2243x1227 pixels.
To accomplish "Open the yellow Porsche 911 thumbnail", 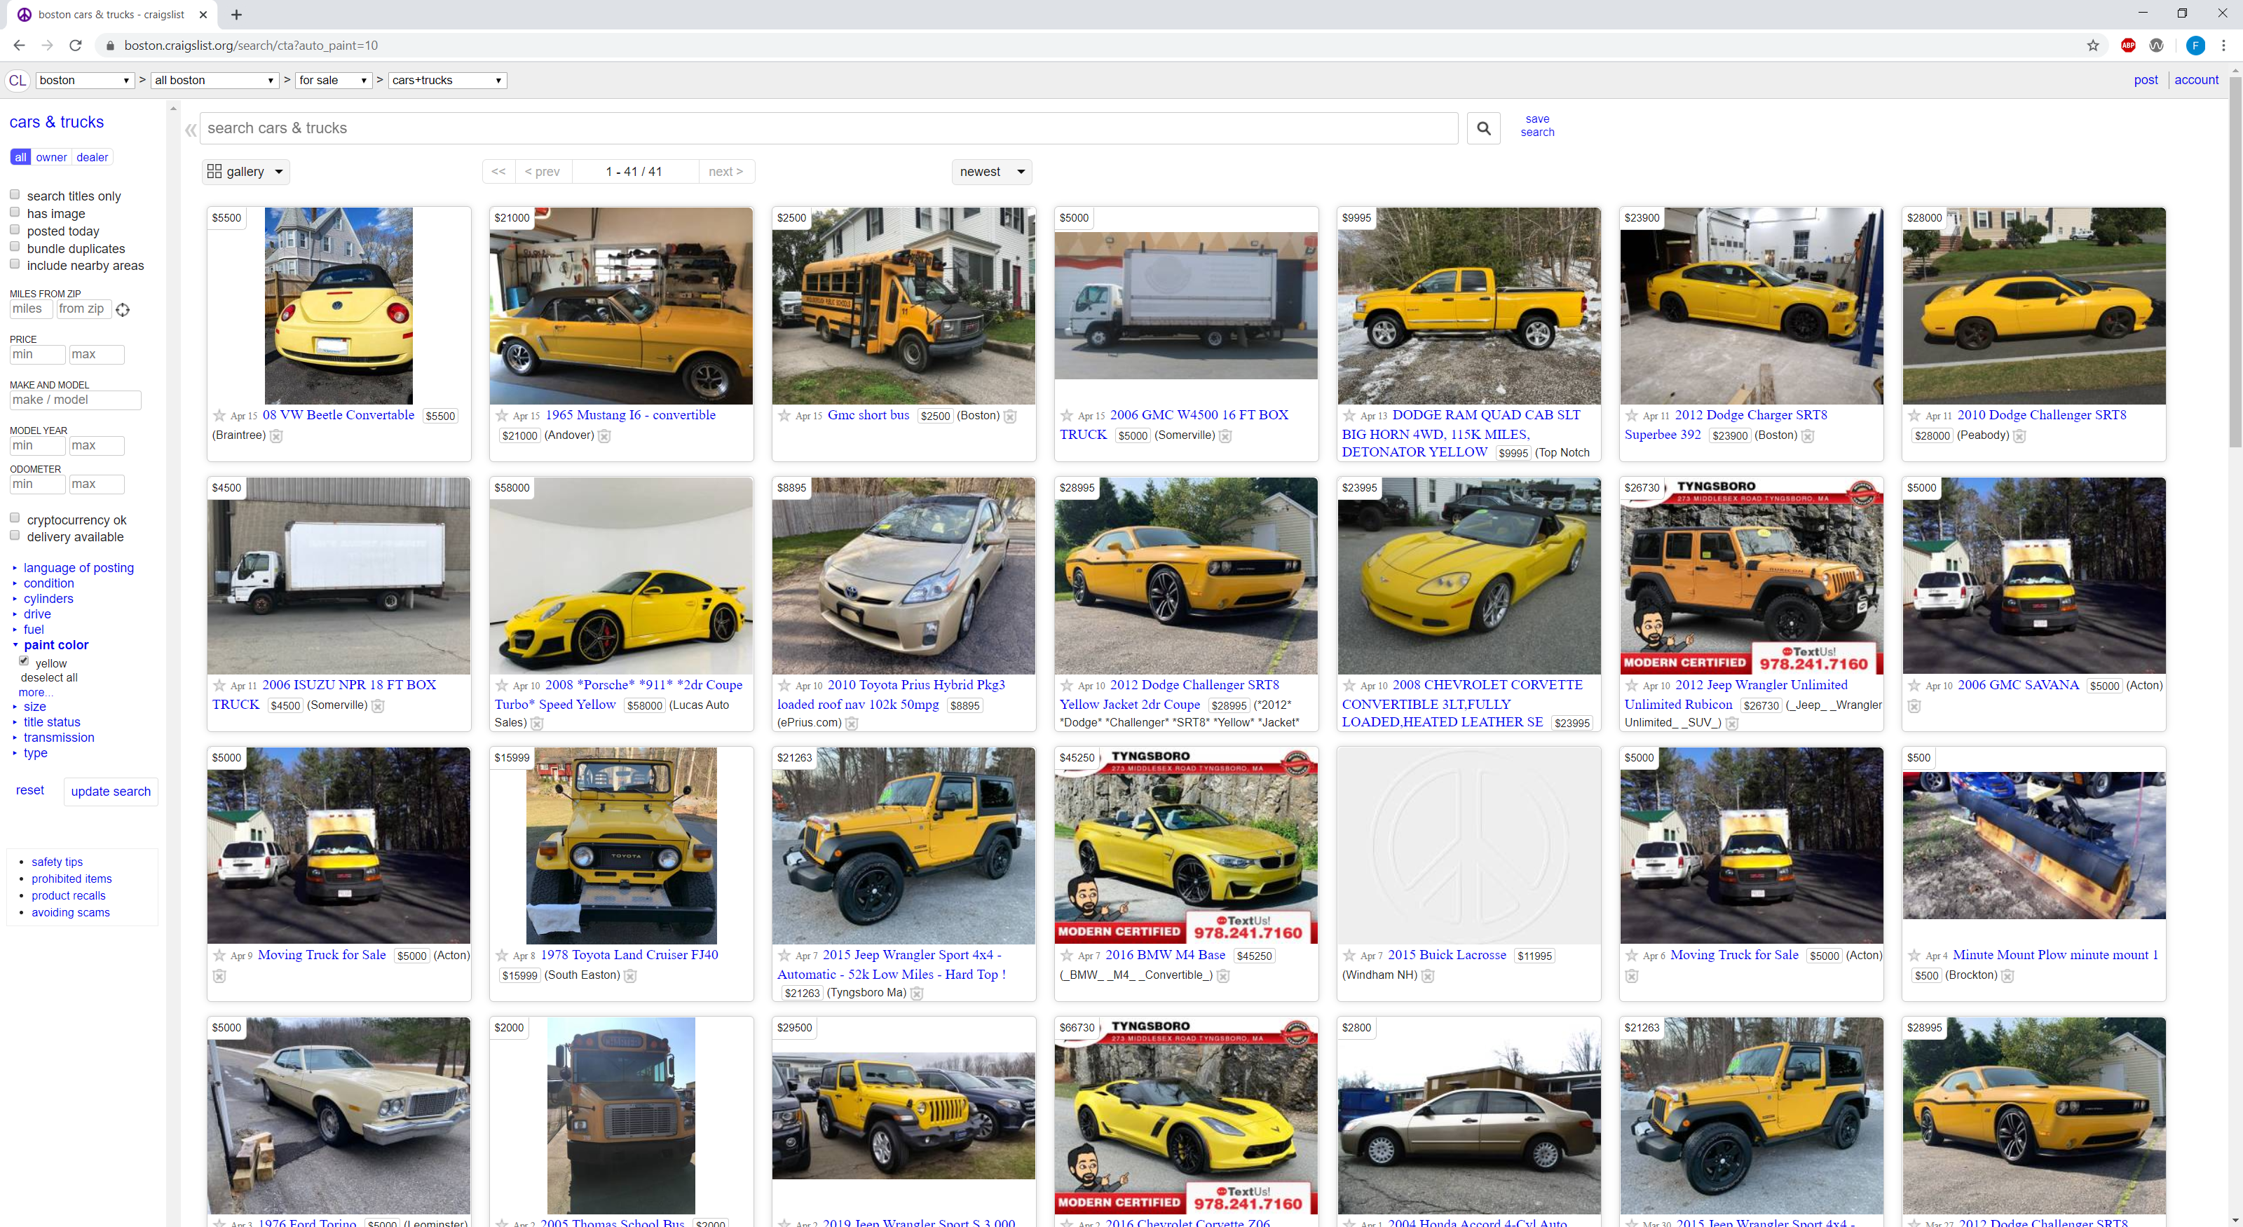I will pyautogui.click(x=621, y=576).
